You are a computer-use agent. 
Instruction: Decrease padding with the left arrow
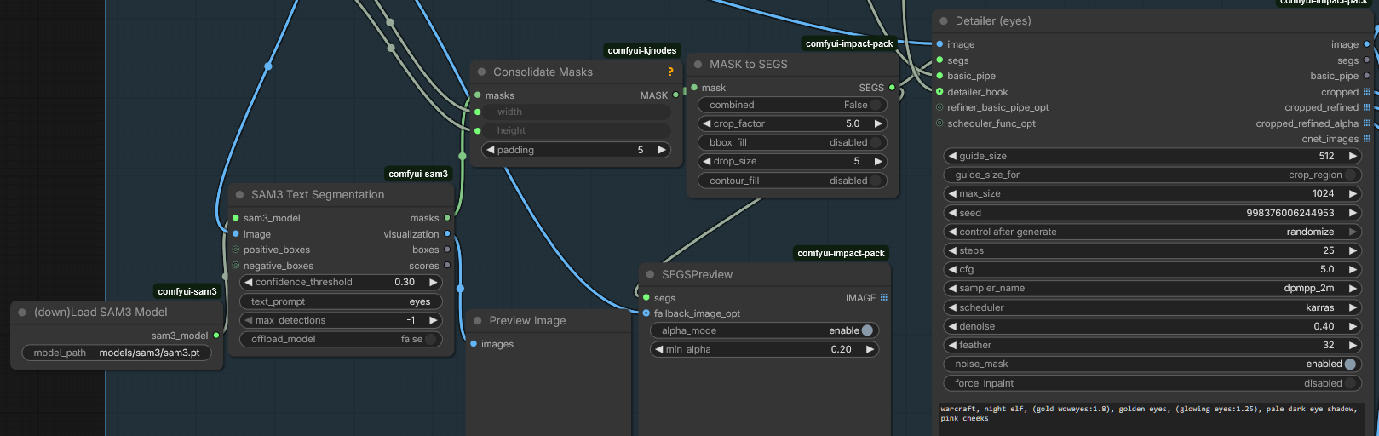(x=490, y=150)
